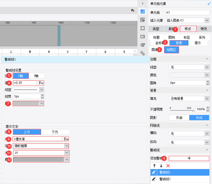Open the 背景 style section
The image size is (212, 184).
[179, 43]
